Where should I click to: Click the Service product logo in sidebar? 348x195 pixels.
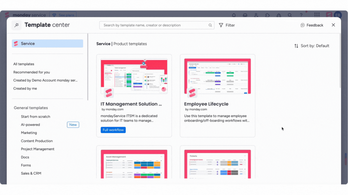click(x=16, y=44)
